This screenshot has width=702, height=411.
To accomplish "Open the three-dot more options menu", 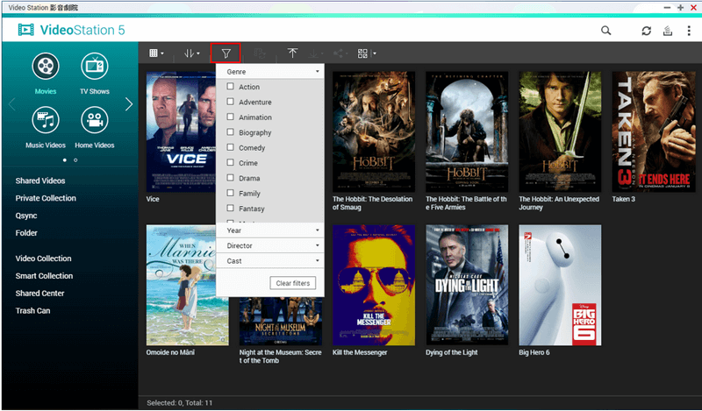I will pos(689,31).
